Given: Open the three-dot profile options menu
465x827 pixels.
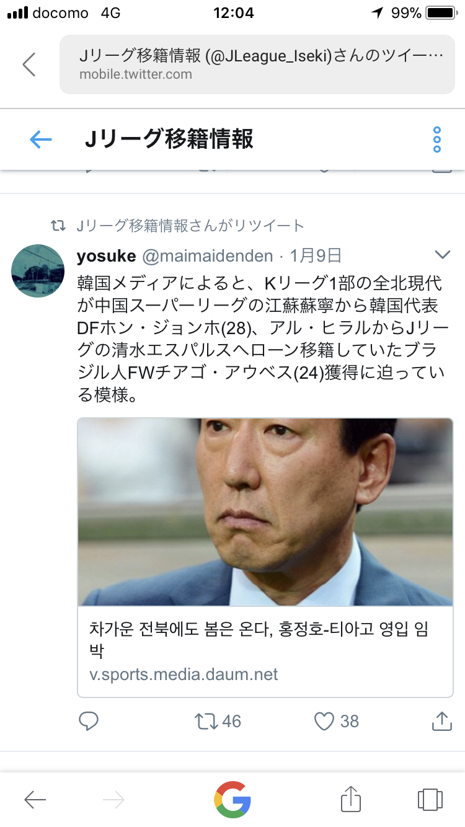Looking at the screenshot, I should (437, 140).
